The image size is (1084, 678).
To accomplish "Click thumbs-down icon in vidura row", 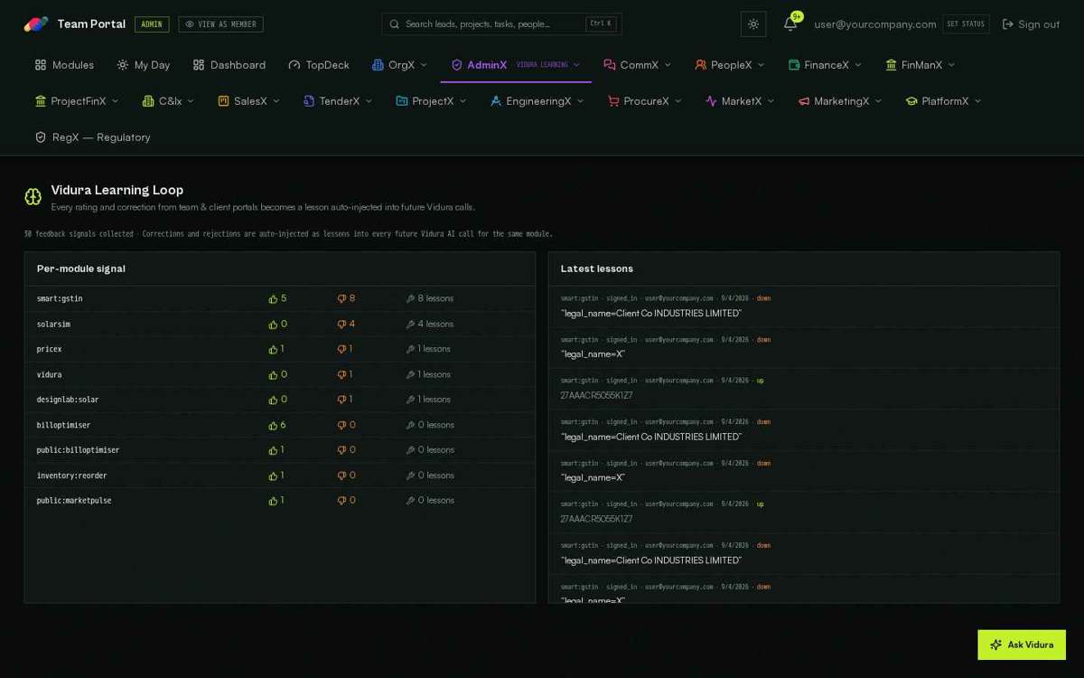I will tap(341, 374).
